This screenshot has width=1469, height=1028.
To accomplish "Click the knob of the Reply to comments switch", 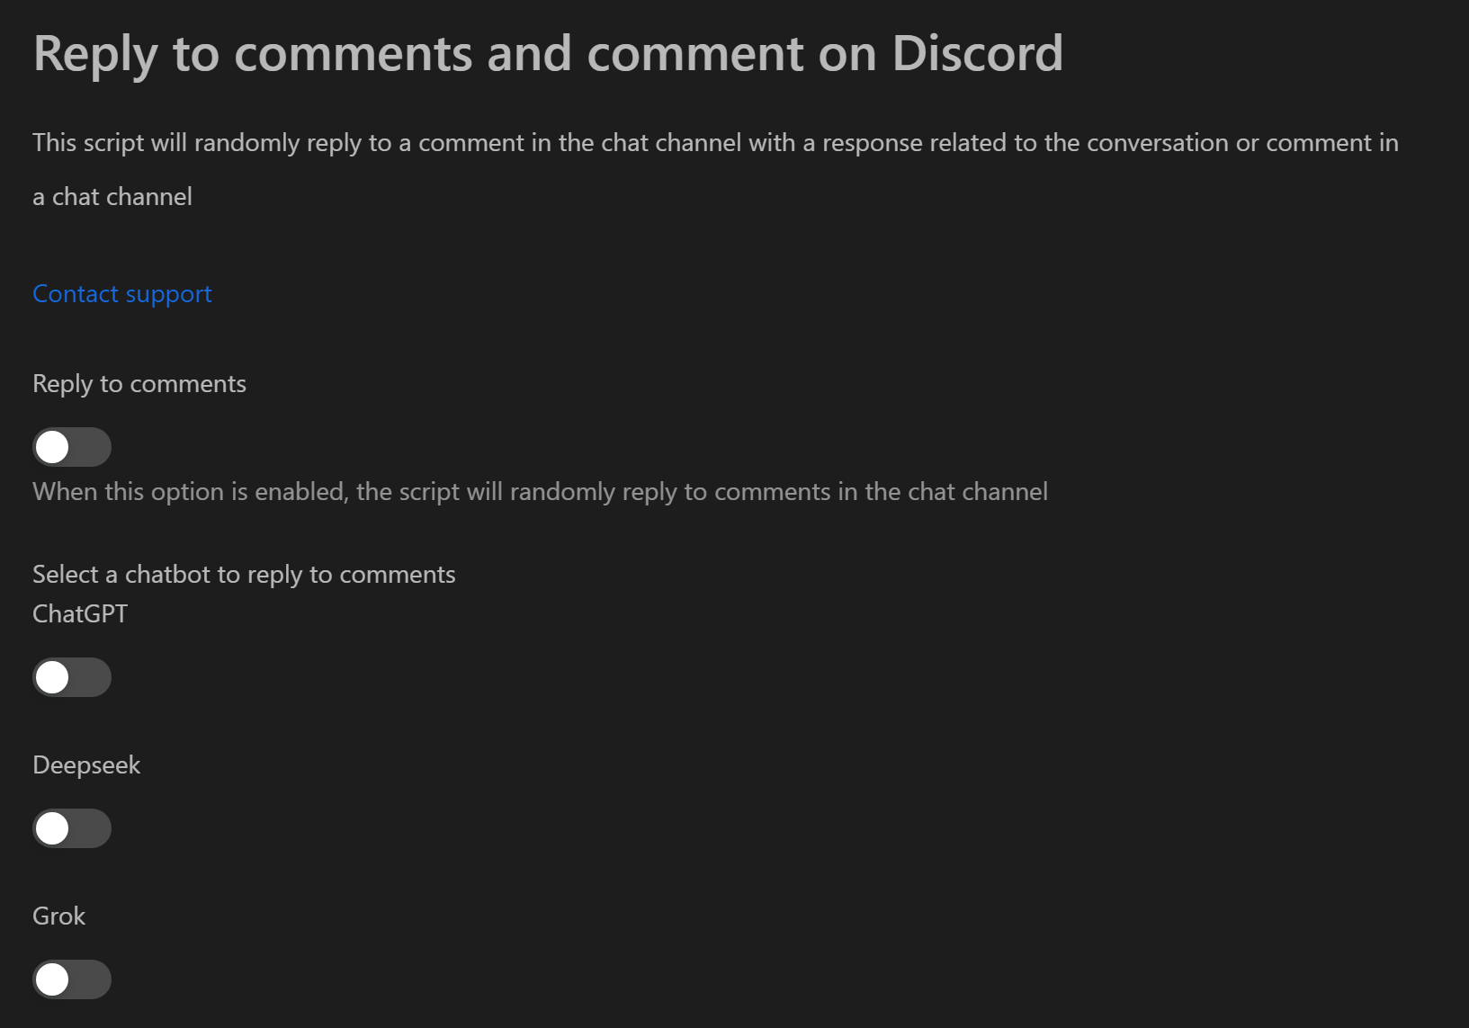I will coord(52,447).
